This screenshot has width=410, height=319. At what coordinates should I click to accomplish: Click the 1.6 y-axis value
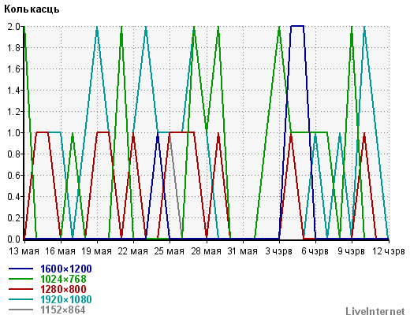13,69
